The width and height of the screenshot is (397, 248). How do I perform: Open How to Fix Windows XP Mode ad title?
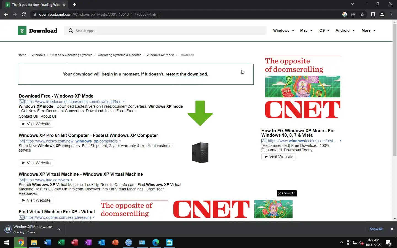click(x=298, y=133)
